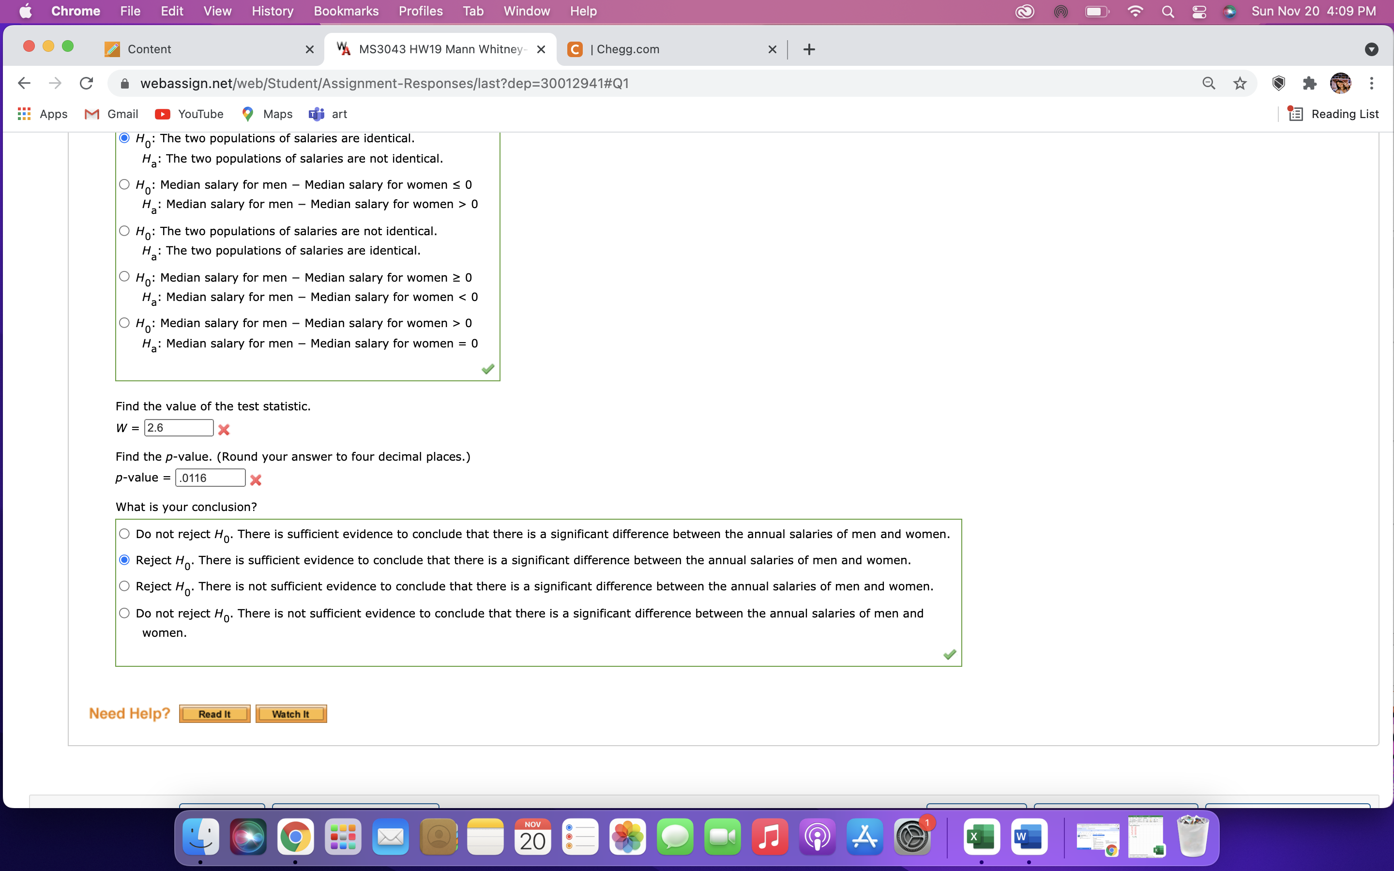
Task: Bookmark page with star icon
Action: (x=1240, y=84)
